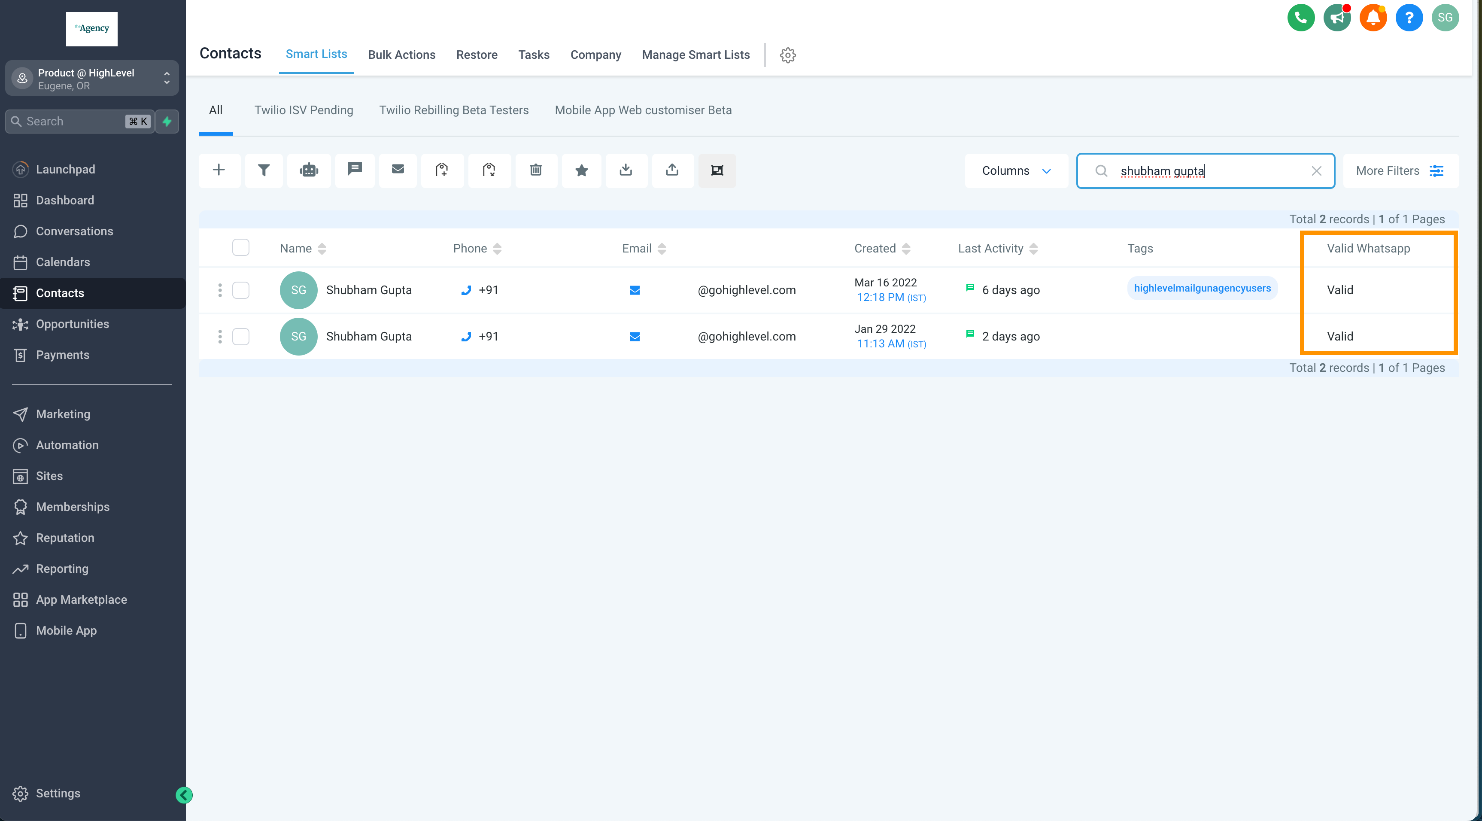Sort by Email column arrows
Screen dimensions: 1482x821
tap(662, 249)
